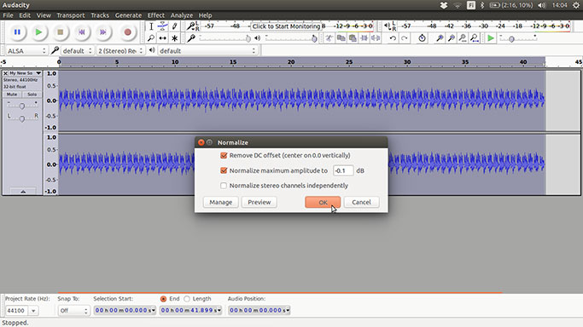Click the recording meter microphone icon
The height and width of the screenshot is (327, 583).
(x=190, y=26)
